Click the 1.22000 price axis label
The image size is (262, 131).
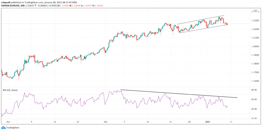click(x=255, y=29)
